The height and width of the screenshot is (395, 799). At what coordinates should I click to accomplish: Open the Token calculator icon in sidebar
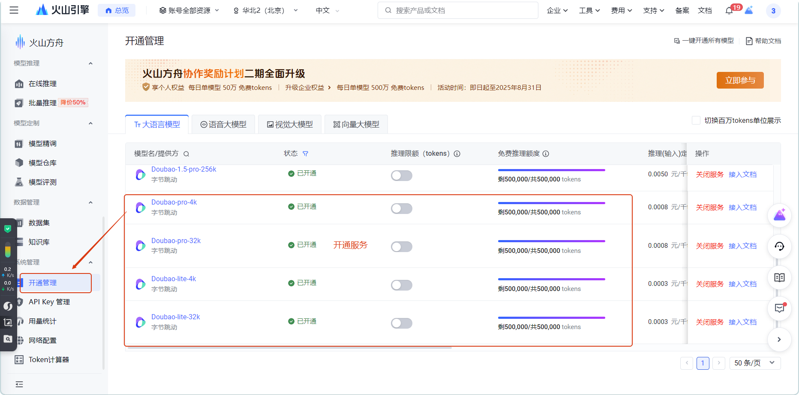[19, 359]
